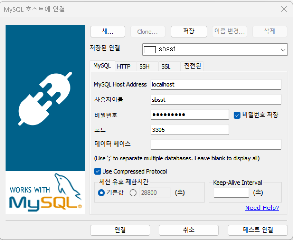Click the 연결 (Connect) button
This screenshot has height=240, width=293.
(x=120, y=230)
